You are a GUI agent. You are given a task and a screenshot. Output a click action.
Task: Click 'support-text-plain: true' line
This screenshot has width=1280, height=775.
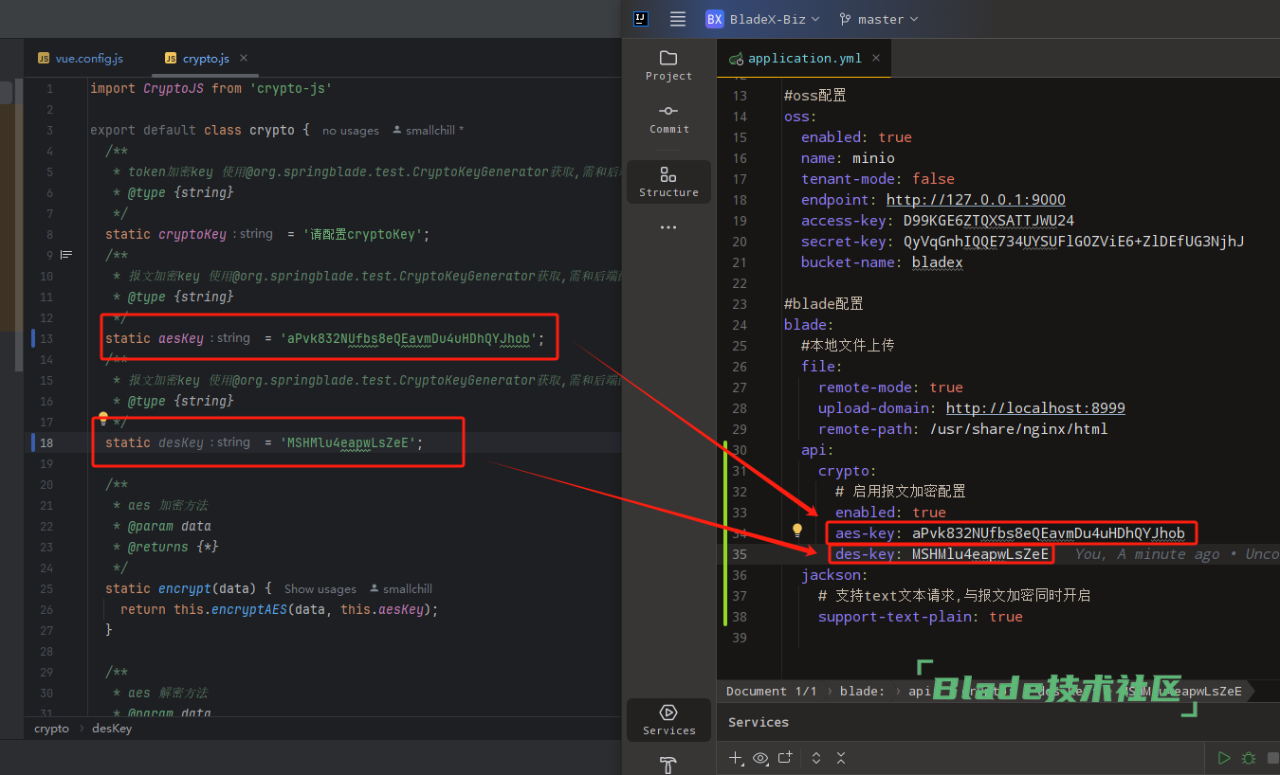[921, 617]
